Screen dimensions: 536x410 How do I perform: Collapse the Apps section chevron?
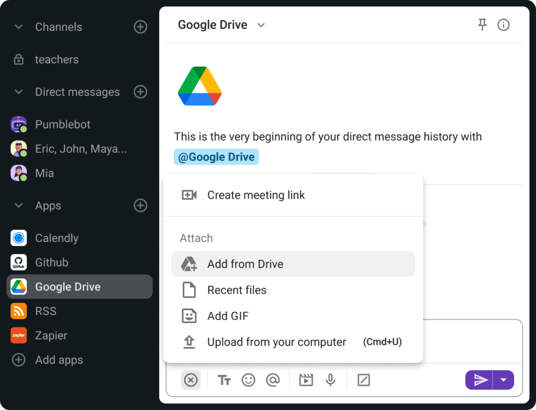[19, 206]
